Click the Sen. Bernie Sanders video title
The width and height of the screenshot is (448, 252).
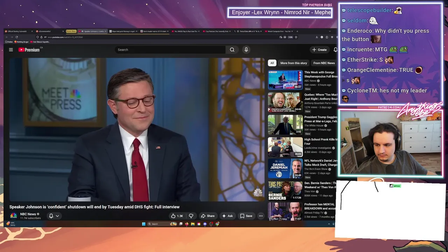coord(320,185)
